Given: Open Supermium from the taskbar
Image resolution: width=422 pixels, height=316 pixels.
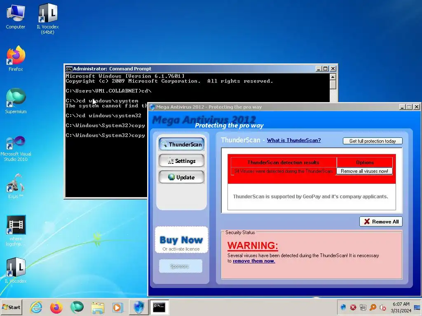Looking at the screenshot, I should coord(77,307).
